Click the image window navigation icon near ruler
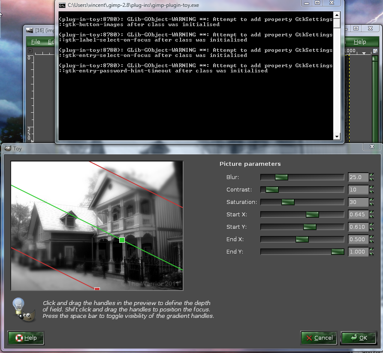This screenshot has width=383, height=353. pyautogui.click(x=375, y=51)
